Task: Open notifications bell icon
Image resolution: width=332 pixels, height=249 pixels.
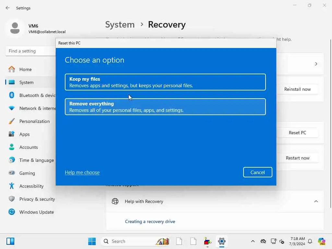Action: pyautogui.click(x=310, y=241)
